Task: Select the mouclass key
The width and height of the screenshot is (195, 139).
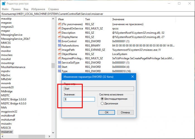Action: pyautogui.click(x=7, y=55)
